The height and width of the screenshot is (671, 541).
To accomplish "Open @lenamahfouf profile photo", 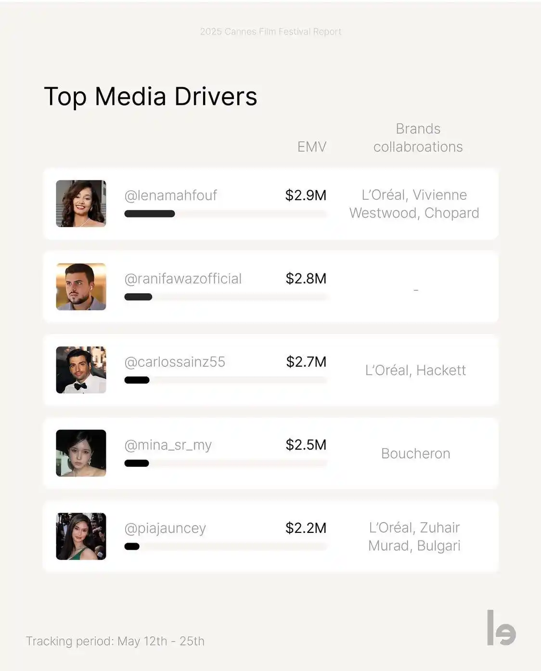I will click(81, 204).
